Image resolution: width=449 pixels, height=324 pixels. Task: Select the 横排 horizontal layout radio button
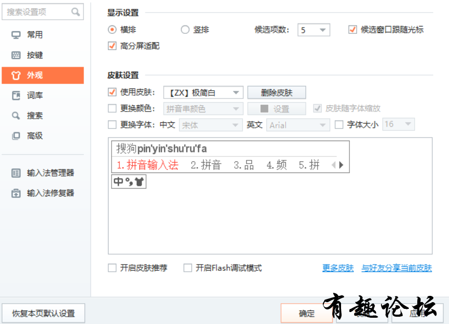click(x=112, y=30)
